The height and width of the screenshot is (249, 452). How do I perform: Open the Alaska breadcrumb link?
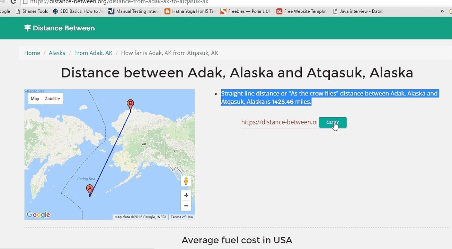point(57,53)
